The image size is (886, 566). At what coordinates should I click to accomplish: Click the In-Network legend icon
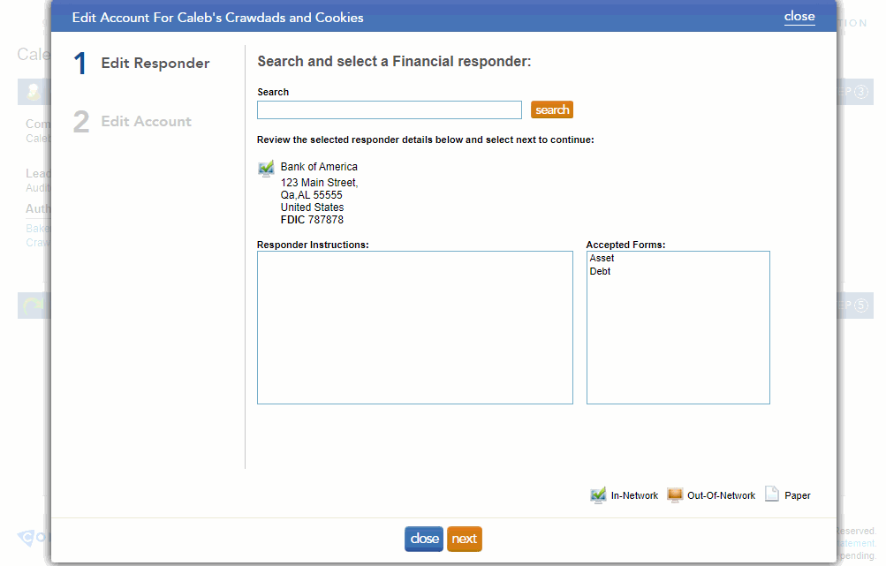pos(598,494)
